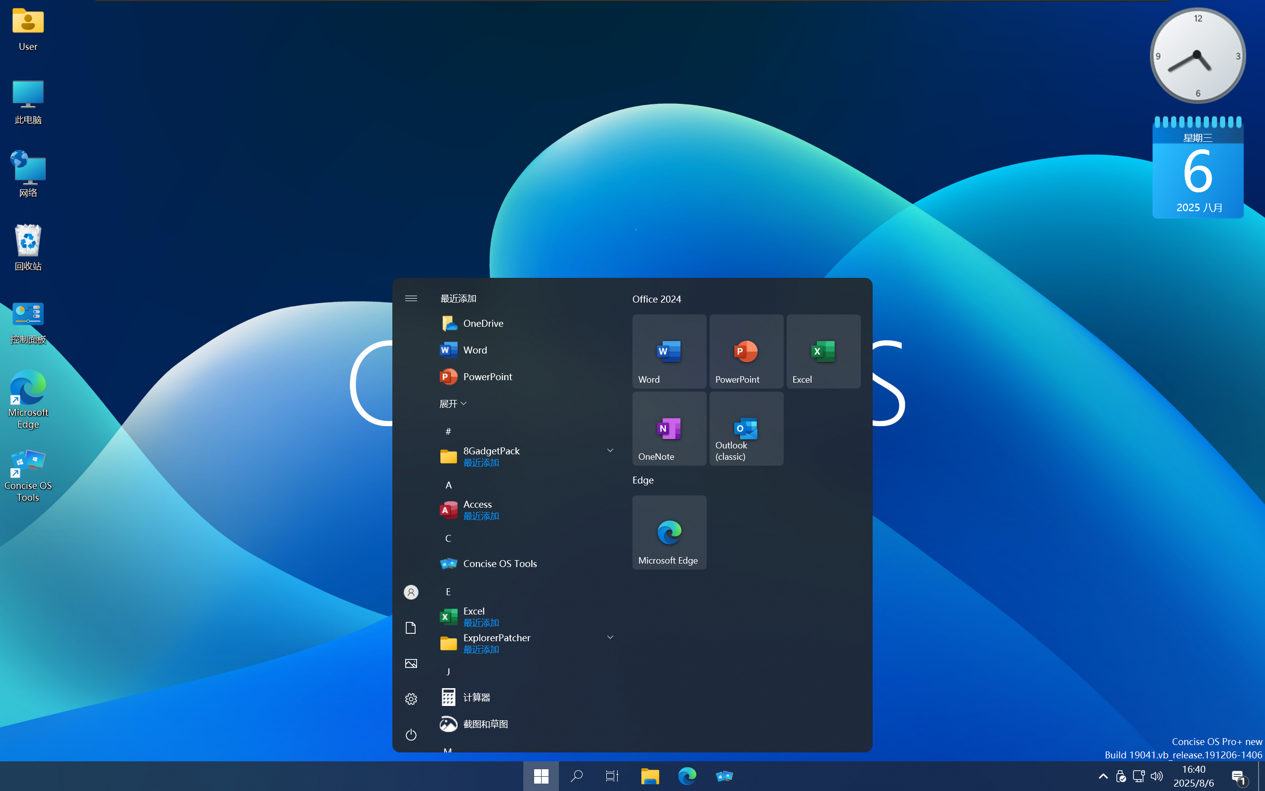
Task: Open the Excel tile
Action: [x=823, y=351]
